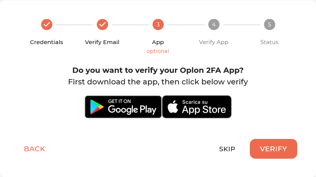
Task: Click the Google Play triangle logo
Action: click(97, 107)
